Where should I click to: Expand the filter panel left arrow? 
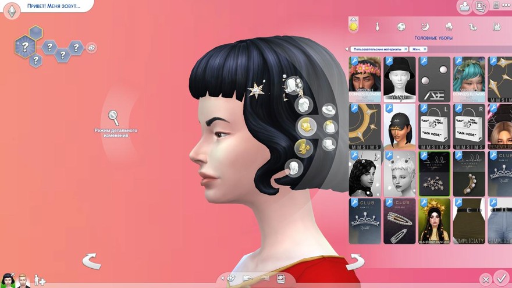(x=346, y=49)
